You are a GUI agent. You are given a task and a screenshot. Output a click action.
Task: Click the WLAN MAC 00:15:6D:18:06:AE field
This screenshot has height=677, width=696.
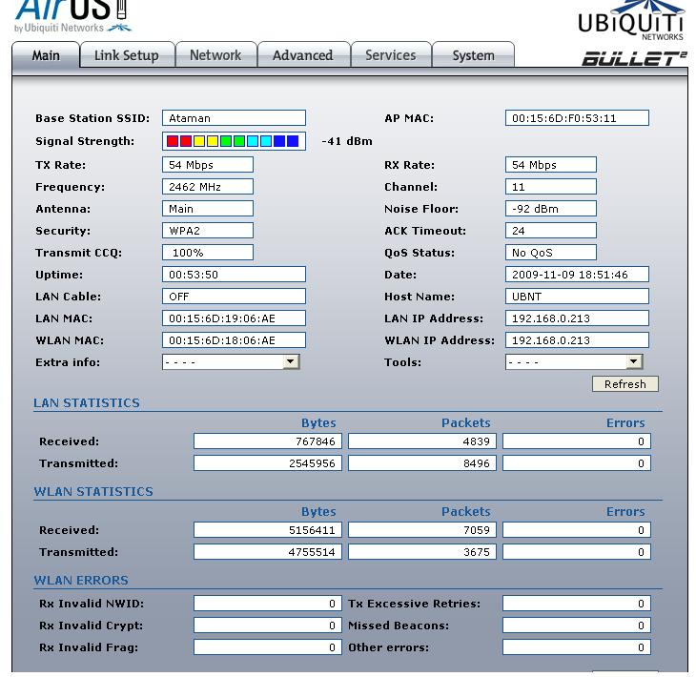[x=234, y=340]
